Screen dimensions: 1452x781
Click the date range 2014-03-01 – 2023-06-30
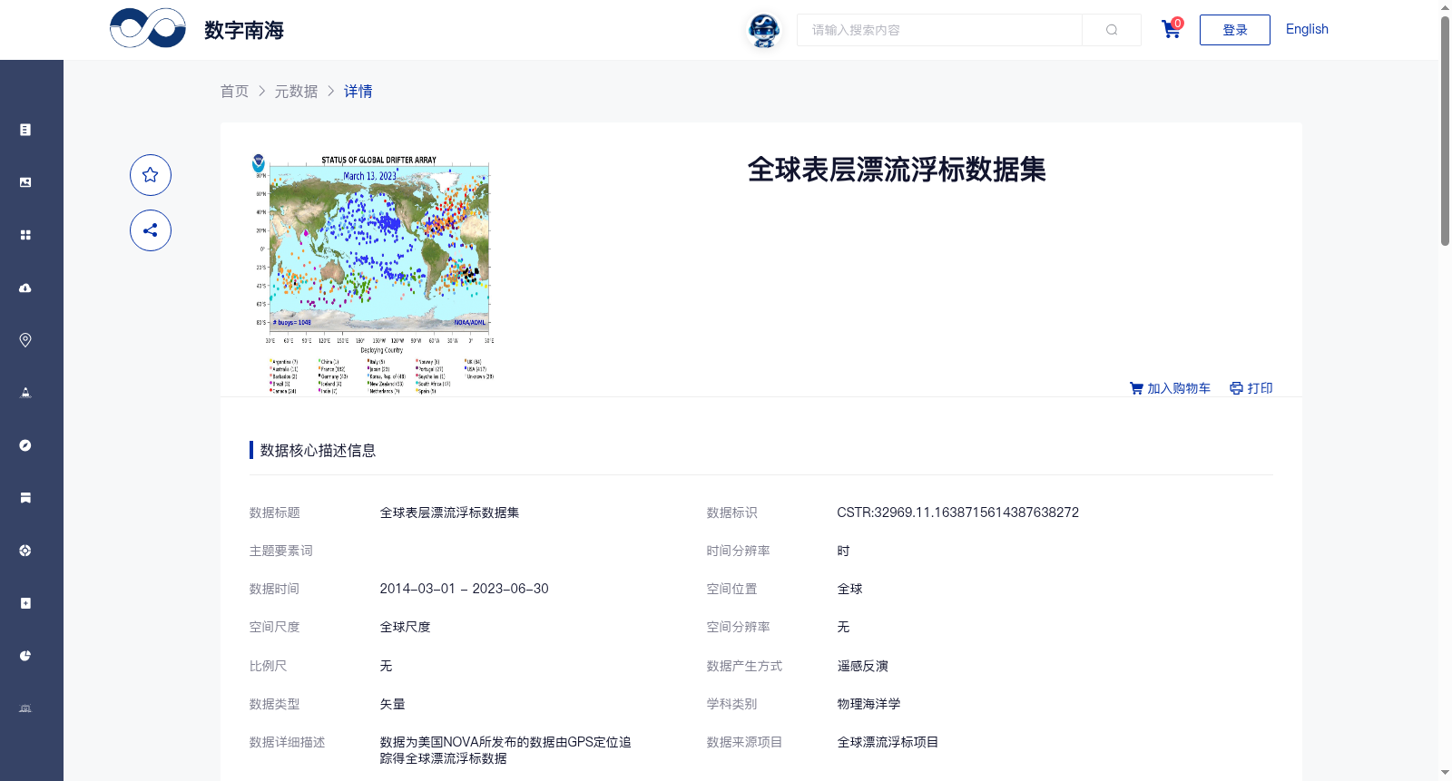coord(464,589)
